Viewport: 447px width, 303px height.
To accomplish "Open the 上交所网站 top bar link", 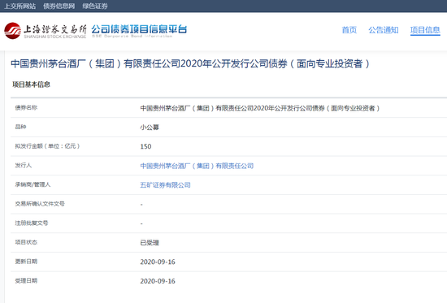I will (x=20, y=6).
